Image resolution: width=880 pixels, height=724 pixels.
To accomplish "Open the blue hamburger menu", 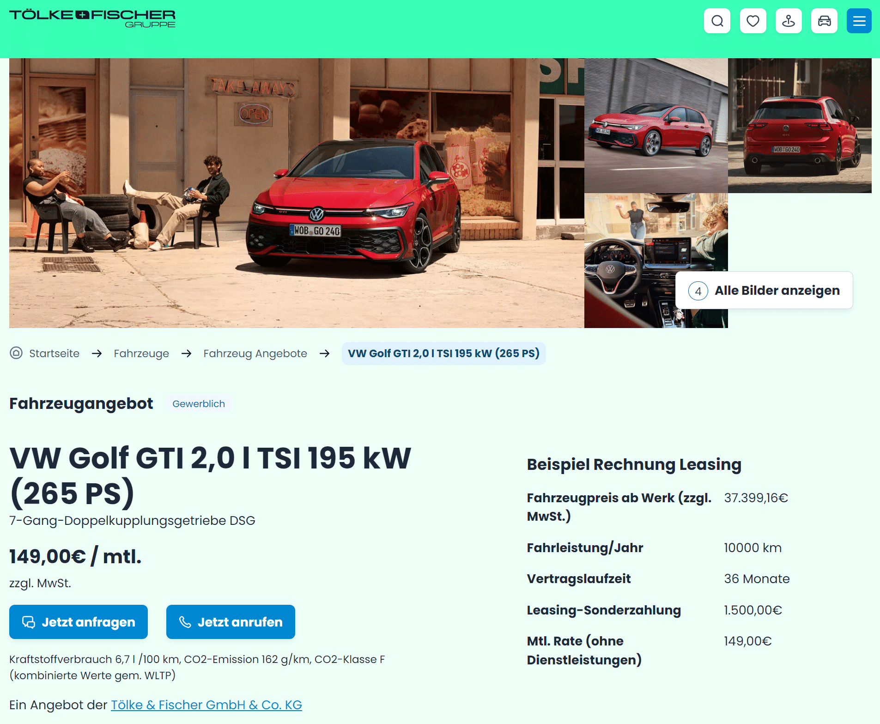I will [859, 21].
